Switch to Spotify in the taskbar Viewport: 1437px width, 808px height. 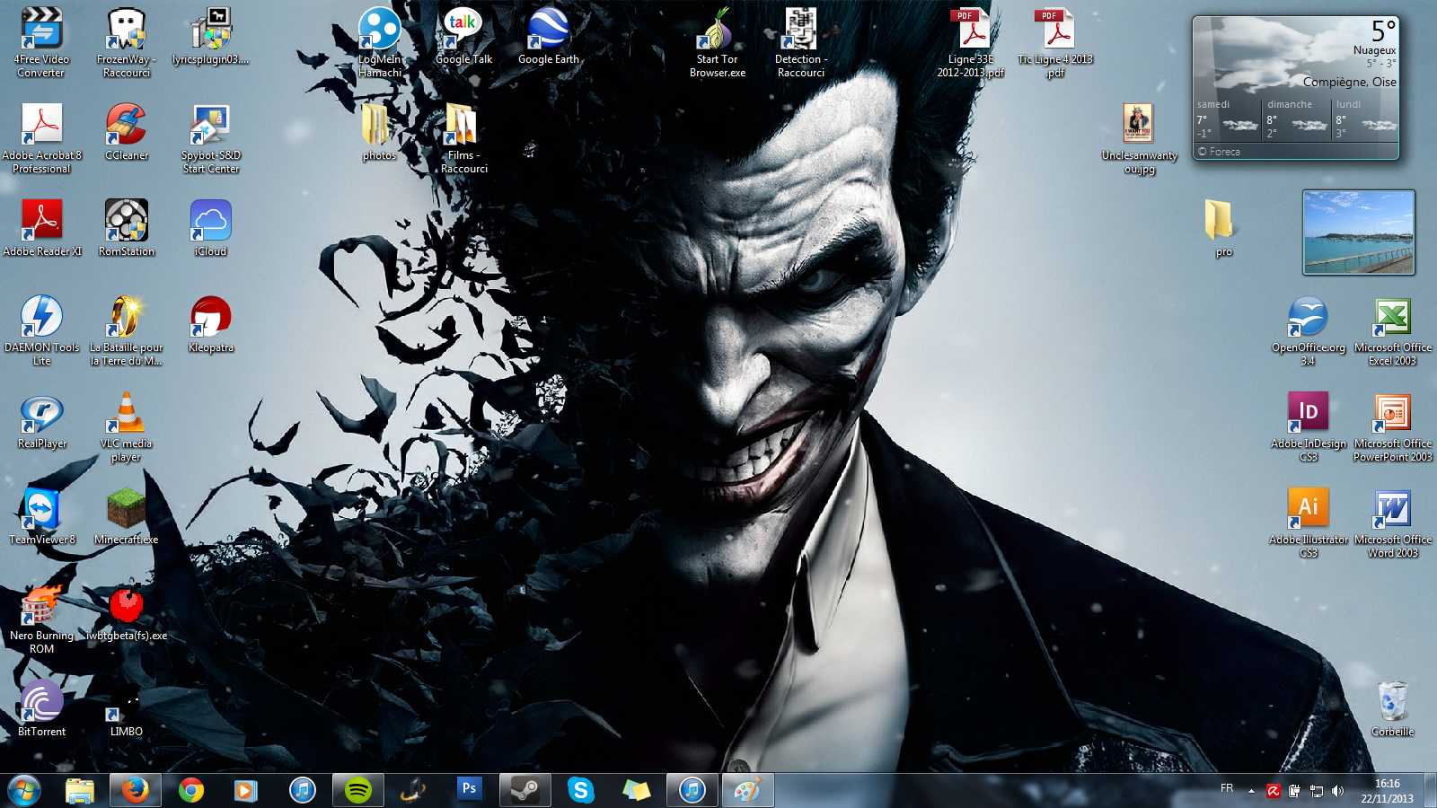(358, 791)
